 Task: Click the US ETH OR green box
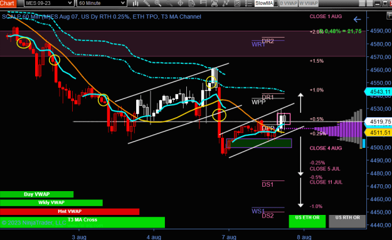click(307, 221)
